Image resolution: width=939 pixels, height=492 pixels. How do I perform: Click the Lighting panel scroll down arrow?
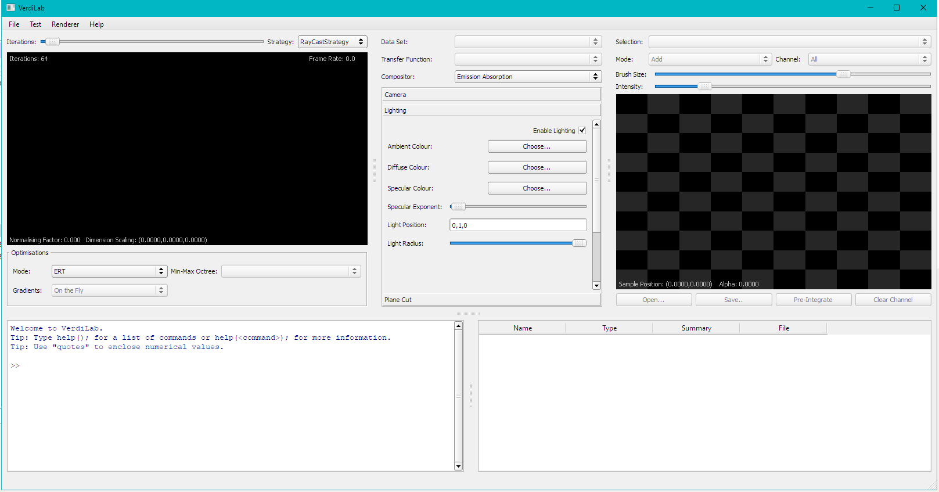pos(596,285)
